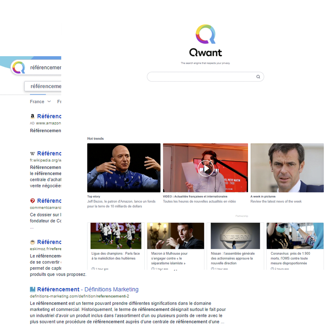Click clock icon under Ligue des champions card

(93, 268)
